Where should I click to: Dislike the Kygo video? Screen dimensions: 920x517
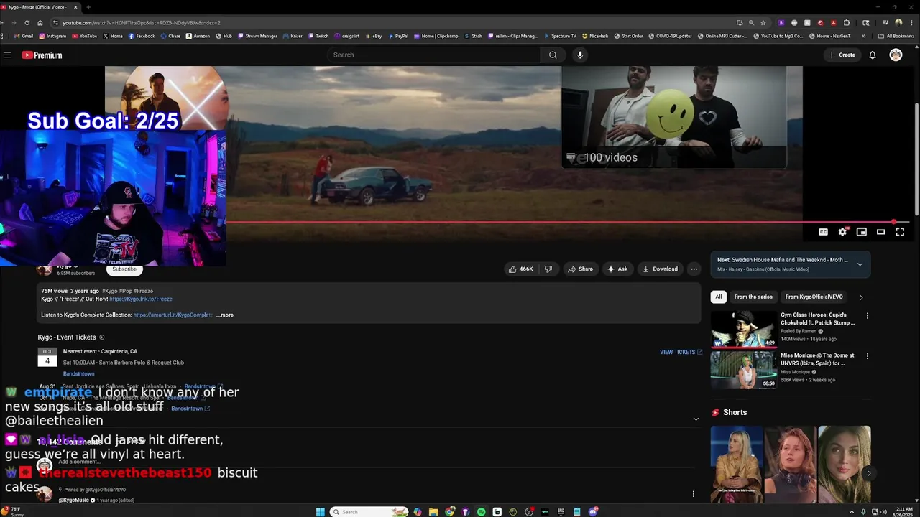pyautogui.click(x=548, y=269)
